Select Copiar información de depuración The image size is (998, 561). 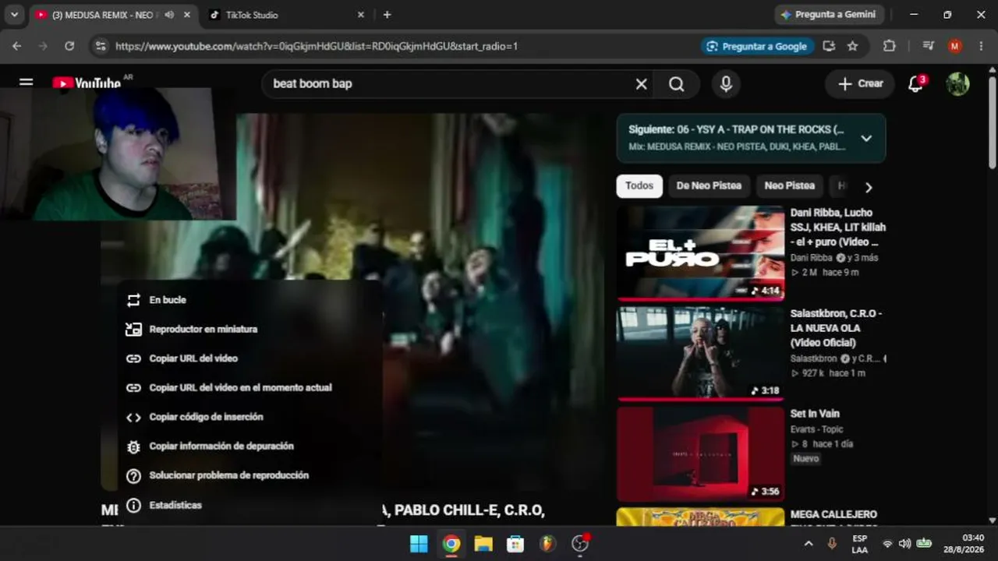(249, 446)
